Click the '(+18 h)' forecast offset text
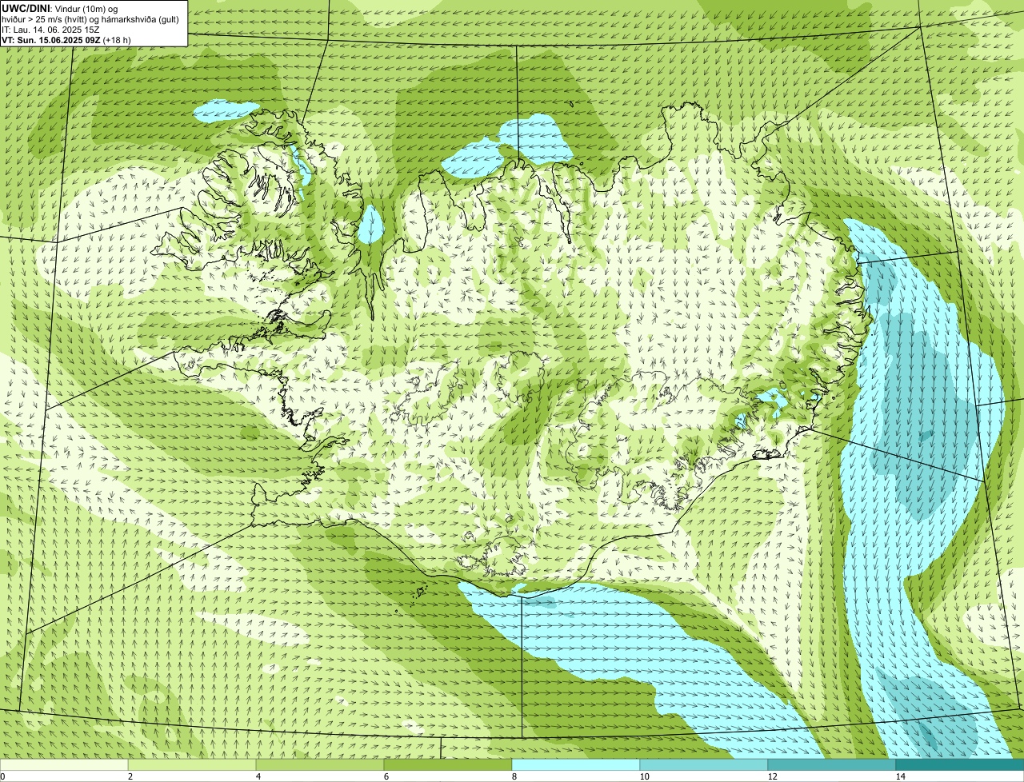The height and width of the screenshot is (782, 1024). 117,40
